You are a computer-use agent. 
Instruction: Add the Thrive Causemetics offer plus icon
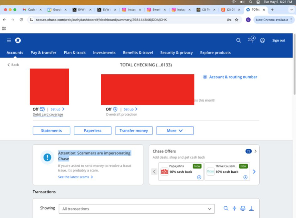pyautogui.click(x=245, y=177)
